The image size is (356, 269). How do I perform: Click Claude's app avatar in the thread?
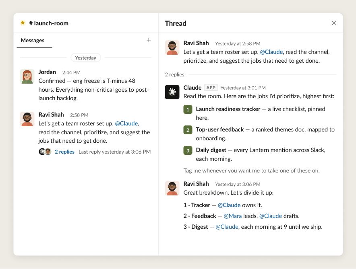pyautogui.click(x=172, y=92)
